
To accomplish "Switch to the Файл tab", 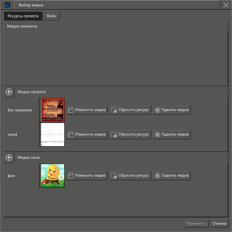I will coord(51,16).
